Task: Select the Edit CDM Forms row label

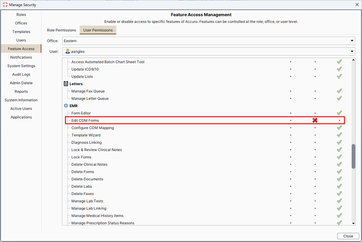Action: coord(85,121)
